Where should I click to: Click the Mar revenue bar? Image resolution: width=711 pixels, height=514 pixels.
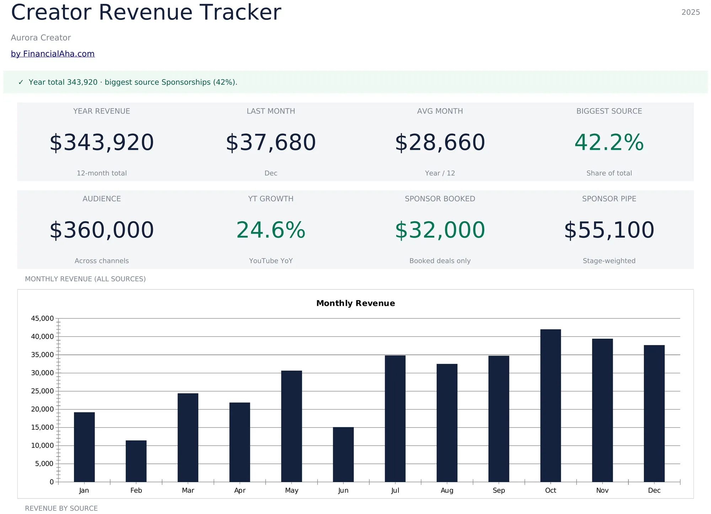(x=188, y=438)
